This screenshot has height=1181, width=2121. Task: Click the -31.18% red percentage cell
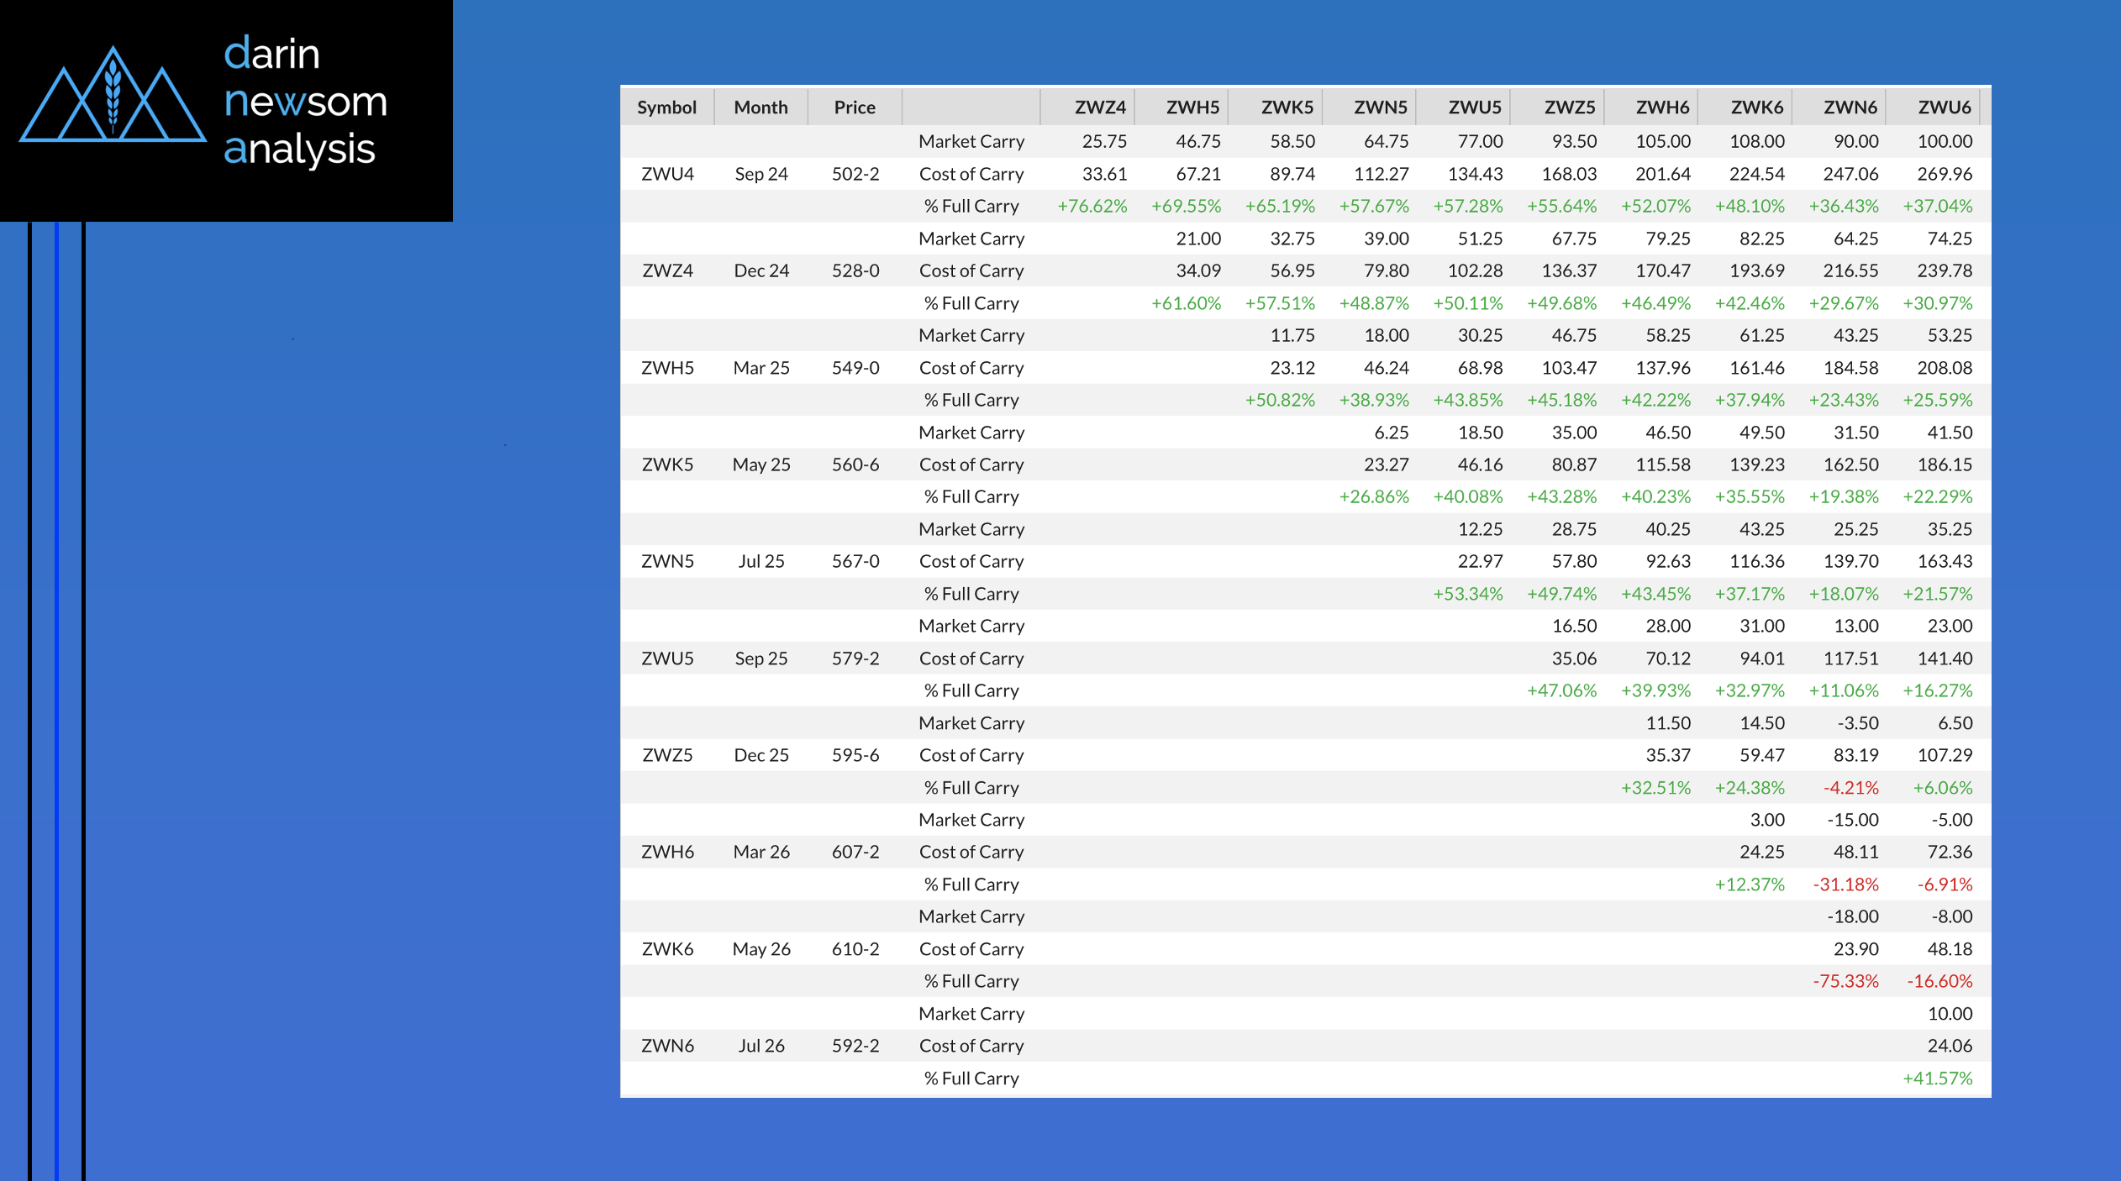(1845, 884)
